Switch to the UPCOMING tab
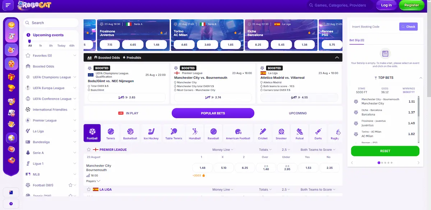431x210 pixels. coord(298,113)
